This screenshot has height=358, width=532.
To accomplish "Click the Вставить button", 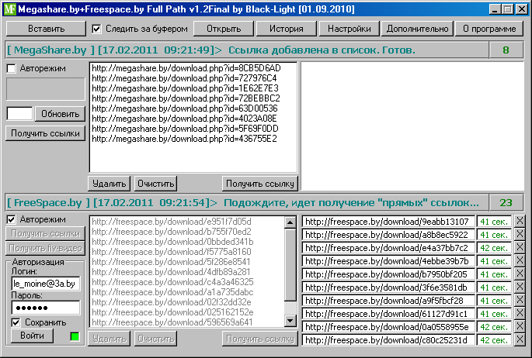I will (x=46, y=29).
